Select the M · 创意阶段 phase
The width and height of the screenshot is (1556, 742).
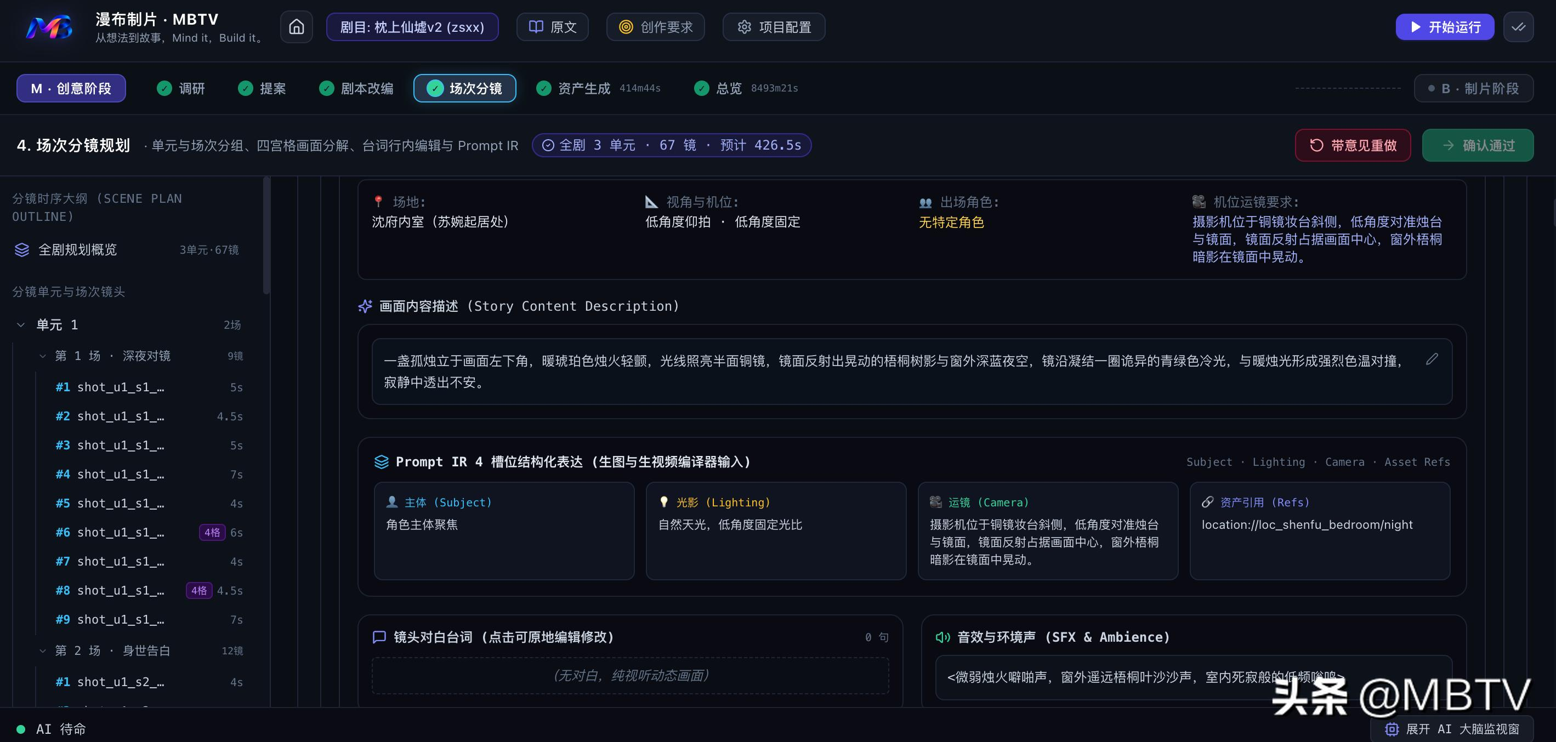click(71, 88)
